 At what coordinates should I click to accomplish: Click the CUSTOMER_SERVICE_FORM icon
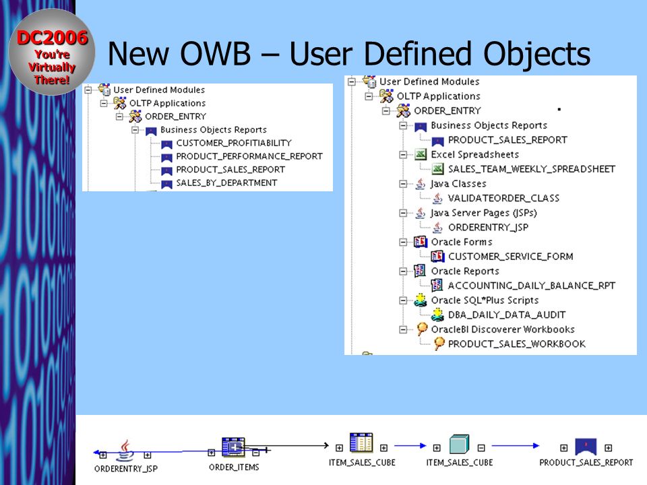[438, 257]
